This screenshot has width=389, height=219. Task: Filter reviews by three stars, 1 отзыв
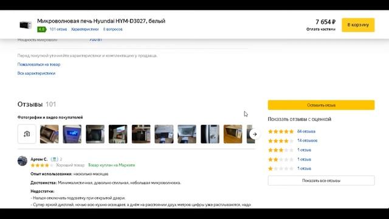(304, 150)
